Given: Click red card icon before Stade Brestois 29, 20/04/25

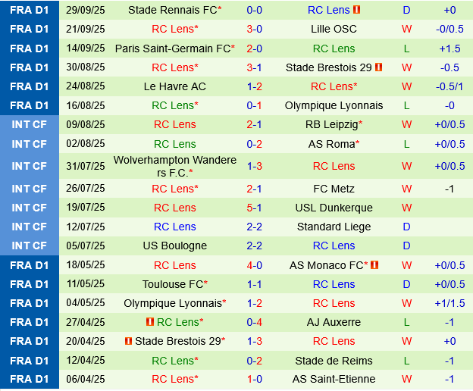Looking at the screenshot, I should click(x=128, y=341).
